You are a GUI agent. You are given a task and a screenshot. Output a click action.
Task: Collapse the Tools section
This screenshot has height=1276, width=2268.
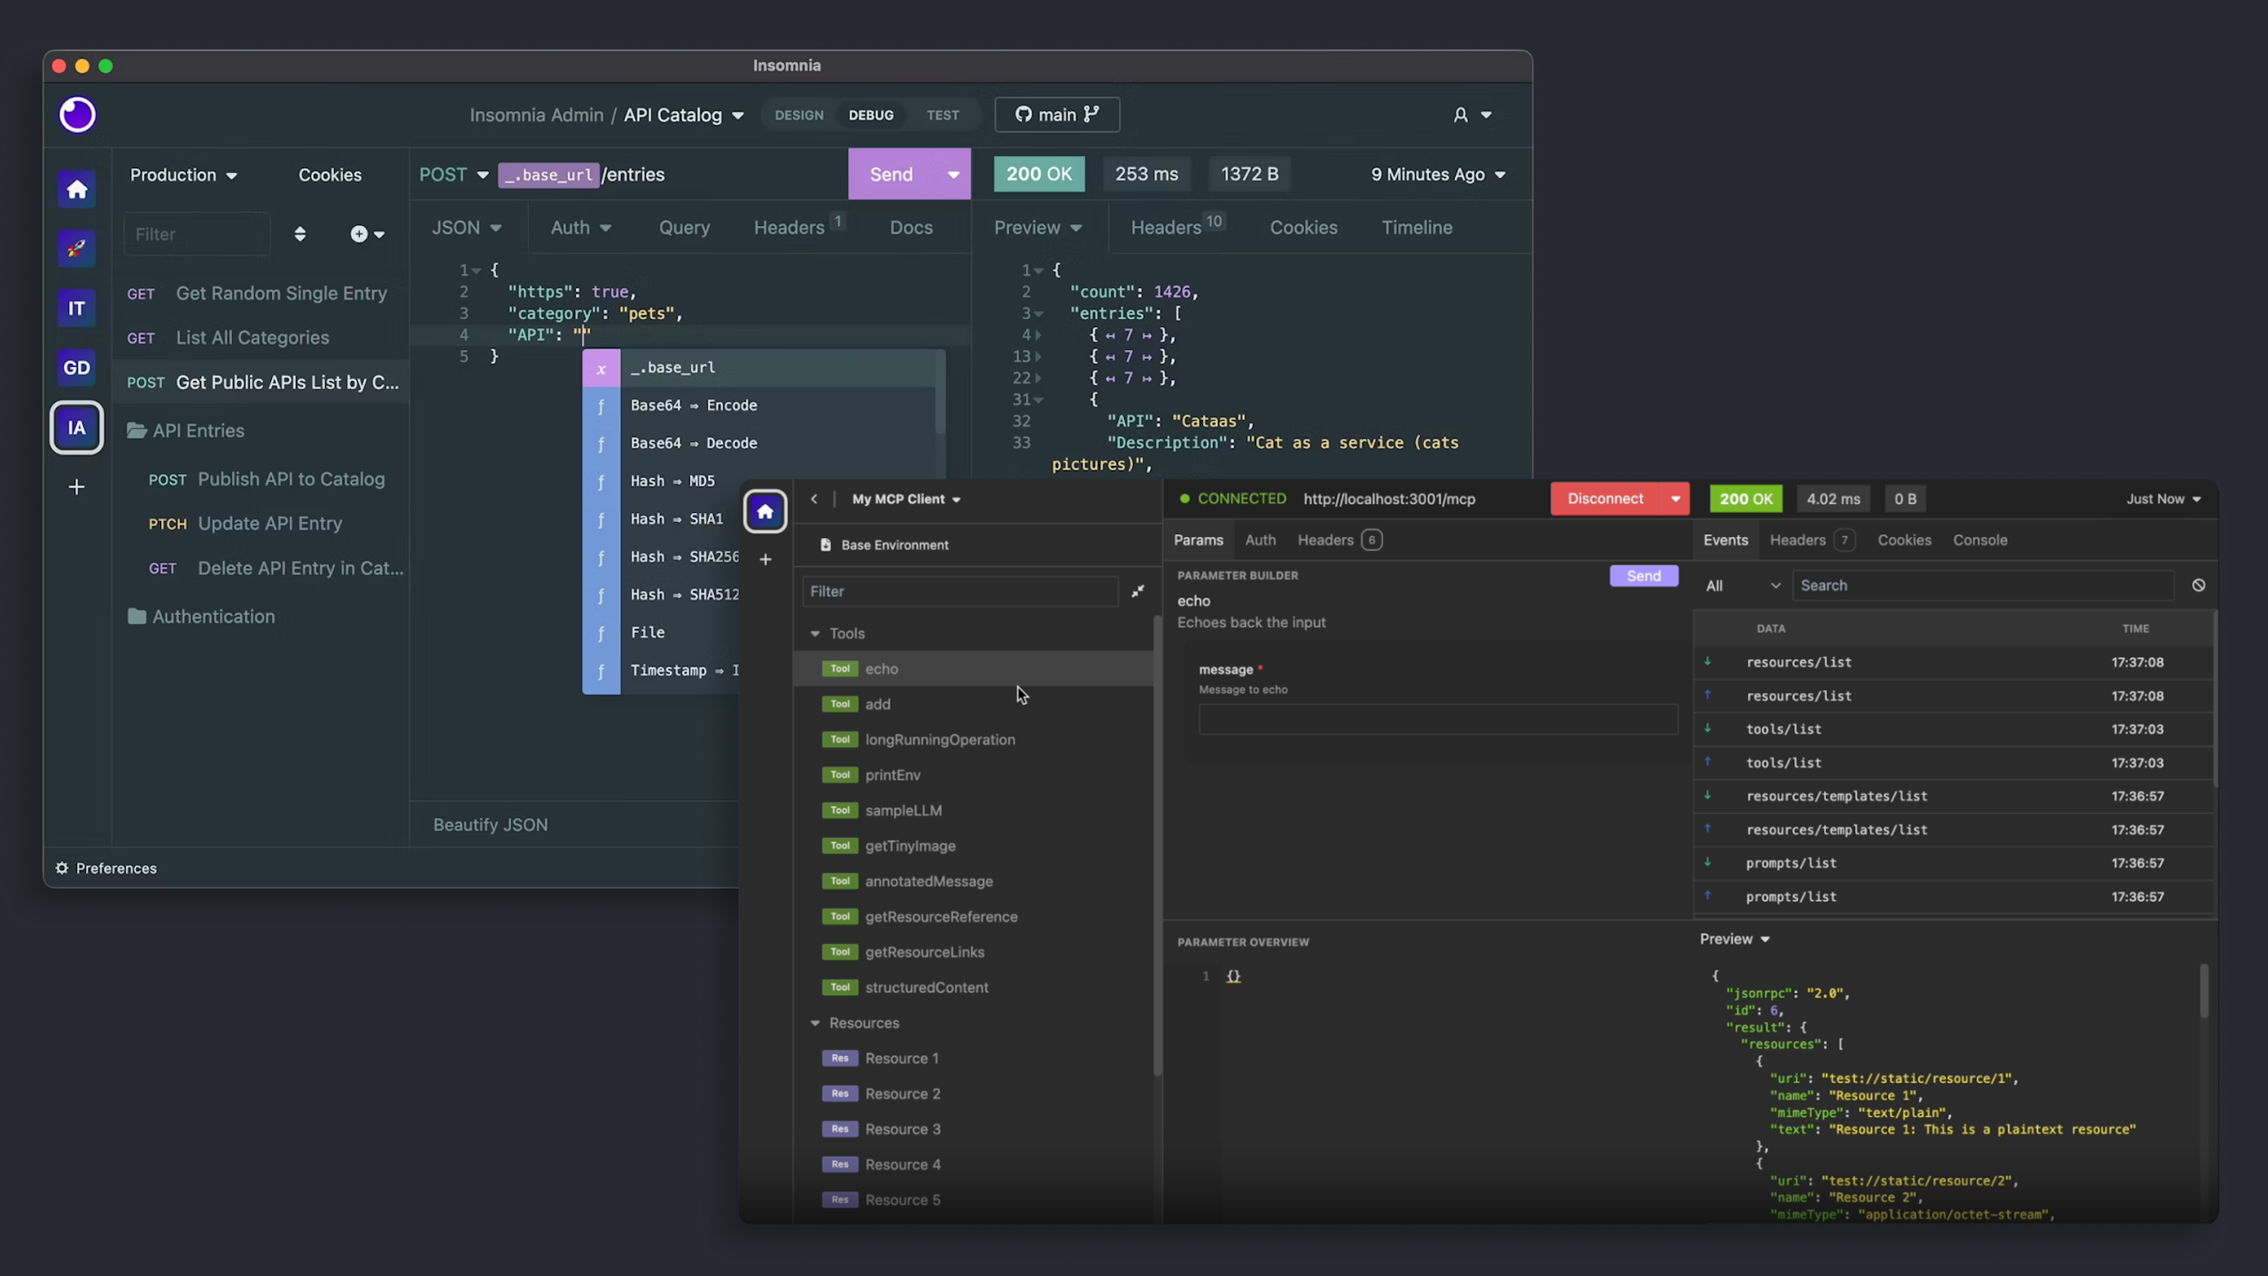815,634
